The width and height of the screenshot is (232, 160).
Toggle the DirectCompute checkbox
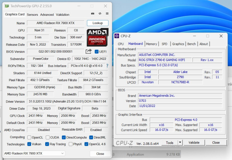(x=64, y=137)
